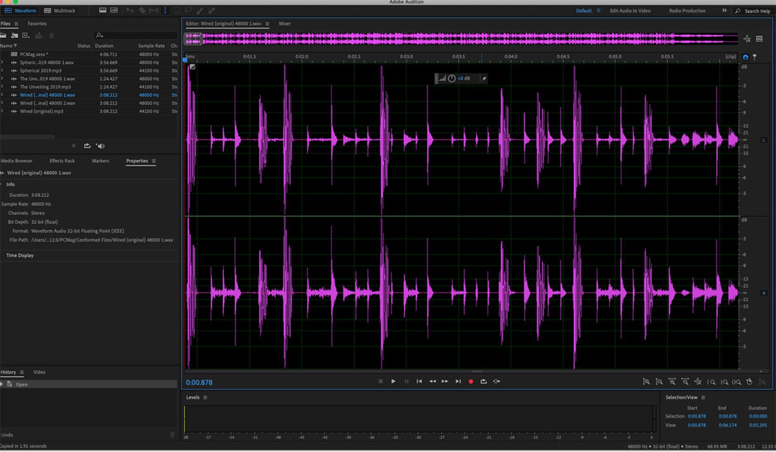The width and height of the screenshot is (776, 452).
Task: Click the Import File icon
Action: click(15, 36)
